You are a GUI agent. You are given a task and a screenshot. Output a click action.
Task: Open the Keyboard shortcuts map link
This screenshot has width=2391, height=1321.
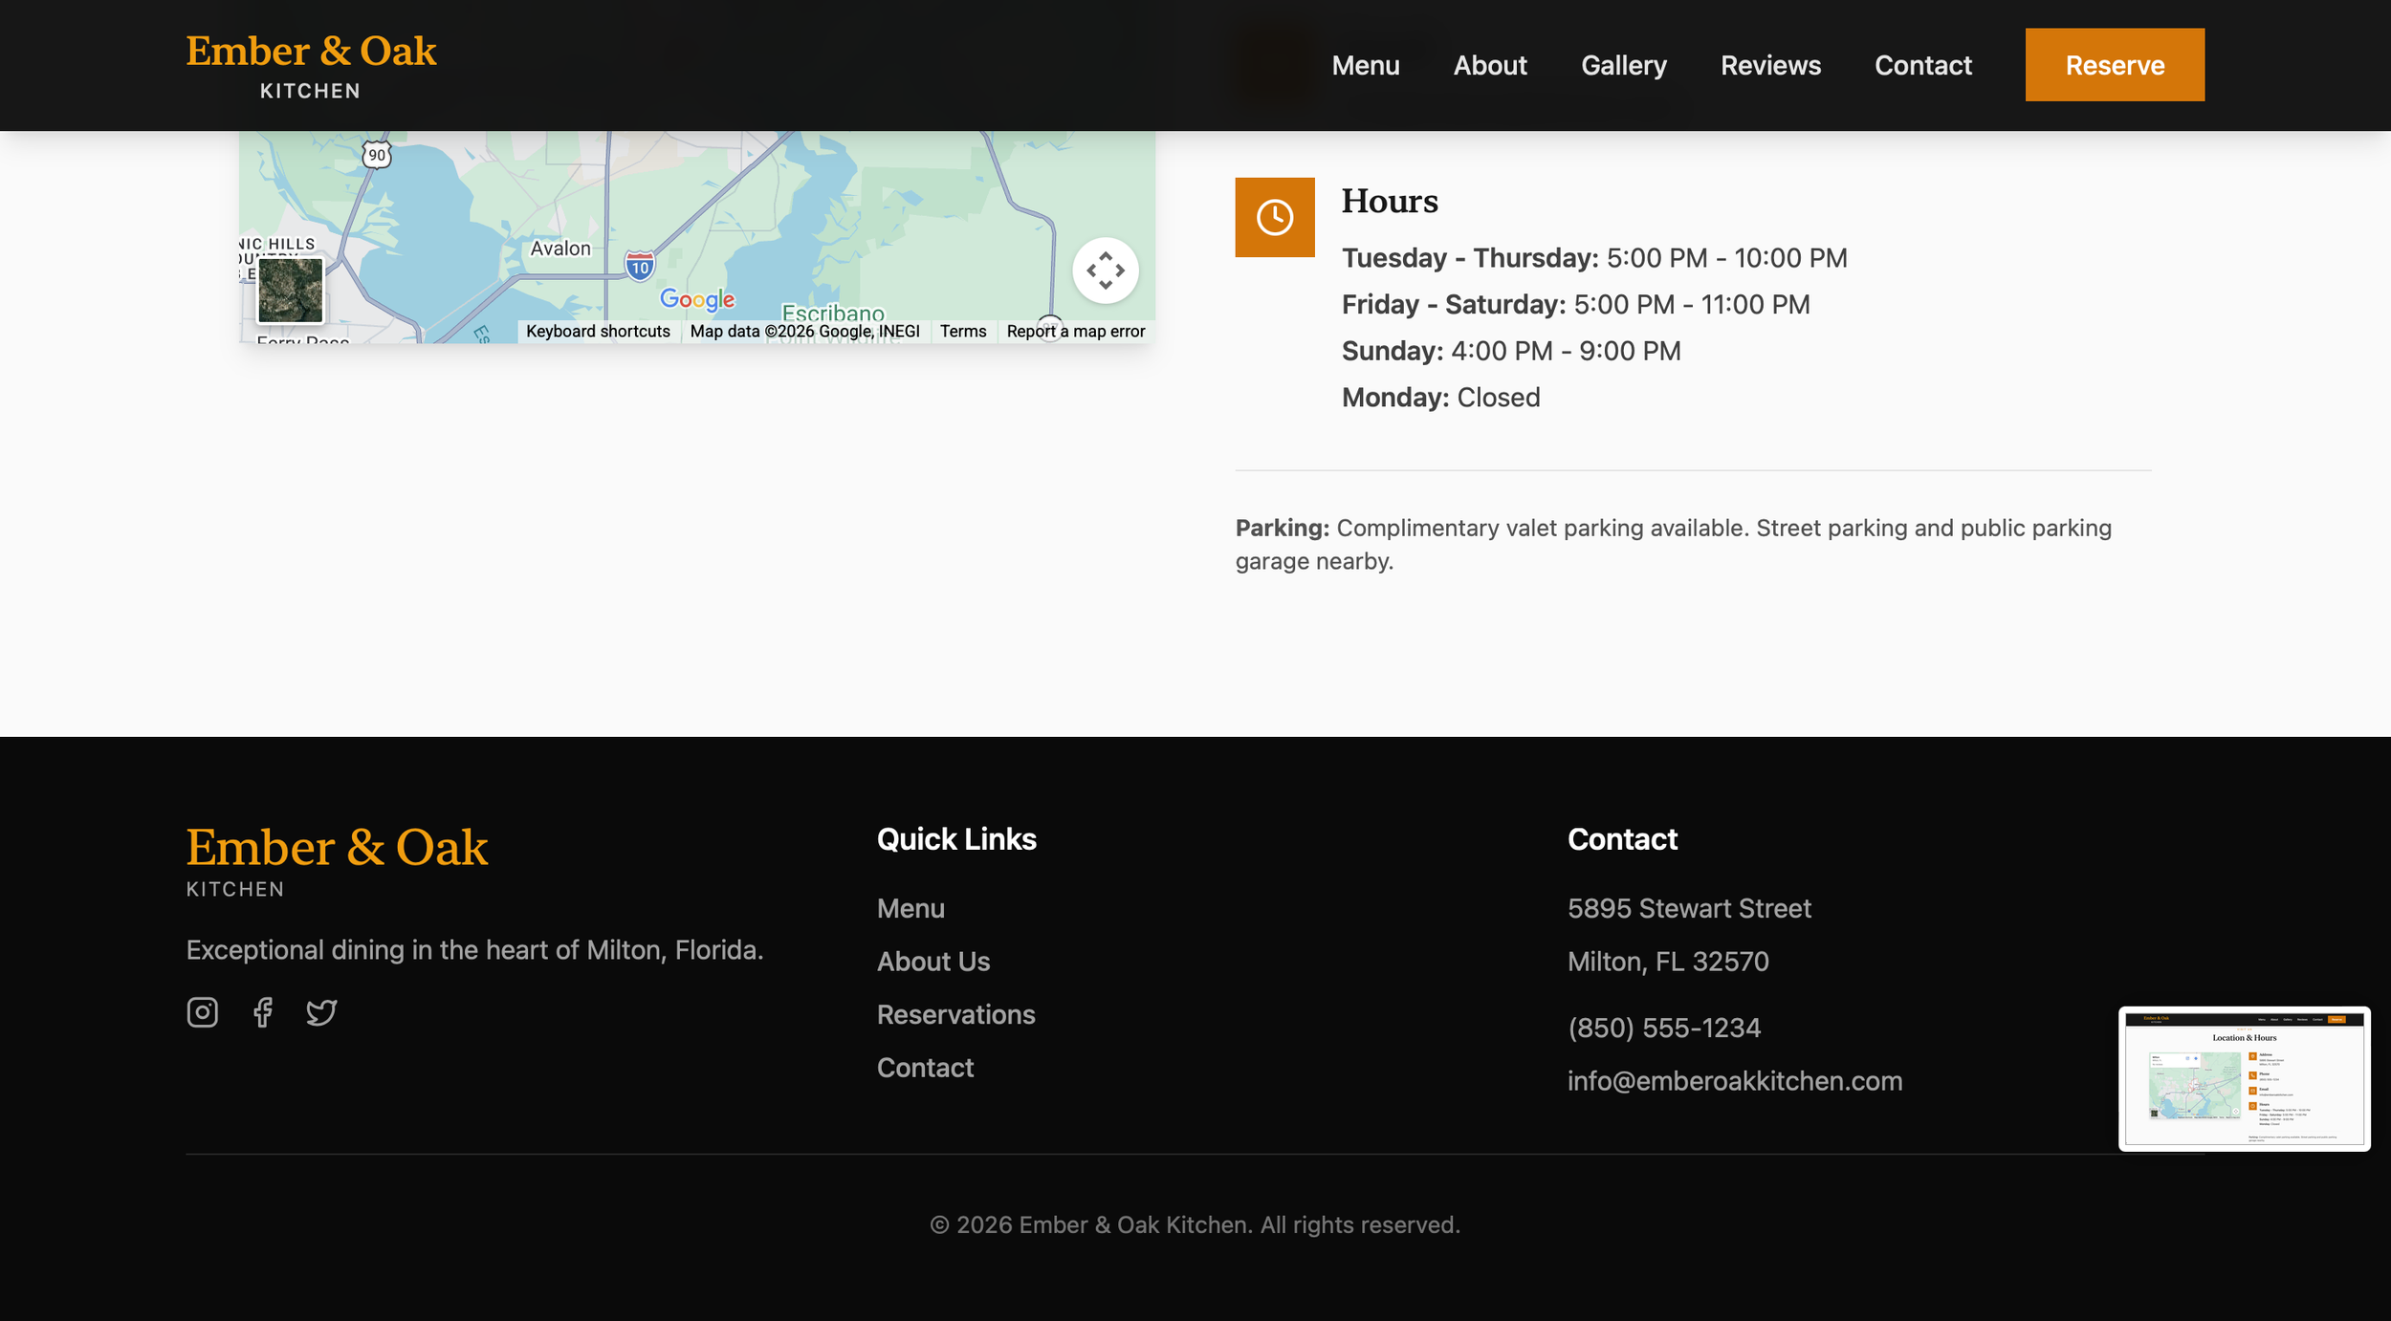tap(597, 331)
